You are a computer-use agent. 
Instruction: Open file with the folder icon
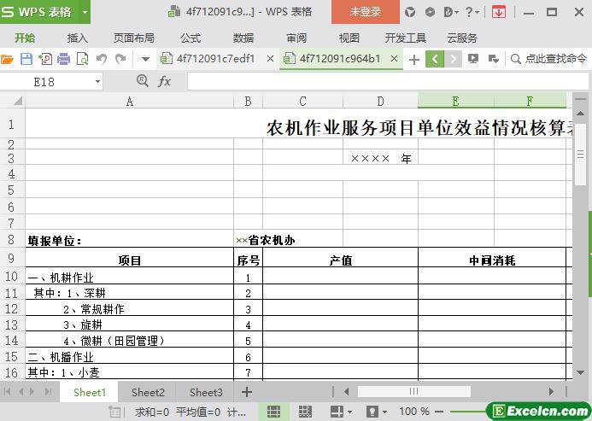[7, 59]
